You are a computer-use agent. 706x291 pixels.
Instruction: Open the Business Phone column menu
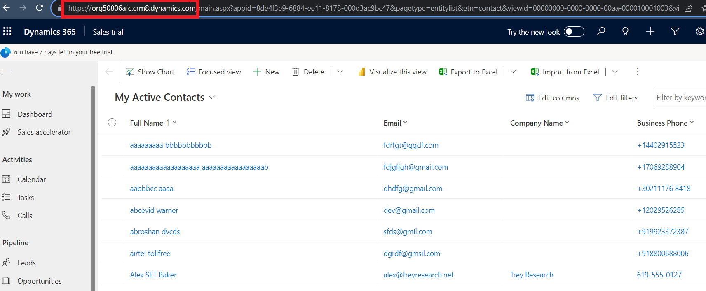pos(692,122)
